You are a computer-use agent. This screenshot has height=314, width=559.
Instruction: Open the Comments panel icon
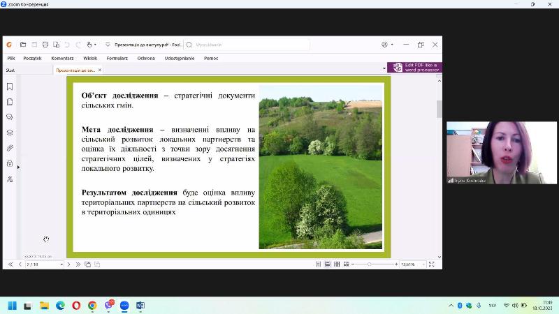click(10, 117)
